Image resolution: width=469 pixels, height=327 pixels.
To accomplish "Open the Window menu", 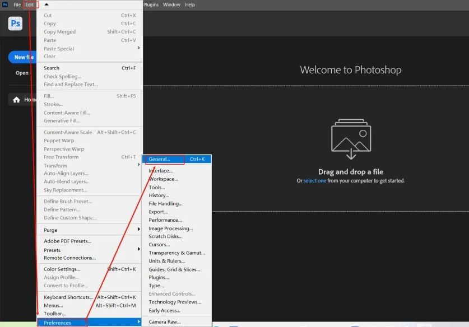I will pos(171,5).
